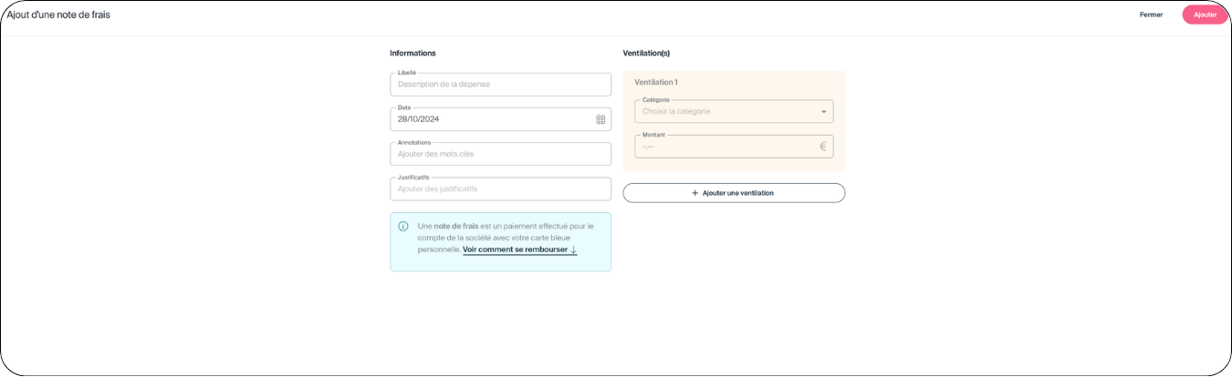Click into the Annotations keywords field
Image resolution: width=1232 pixels, height=377 pixels.
pos(500,154)
